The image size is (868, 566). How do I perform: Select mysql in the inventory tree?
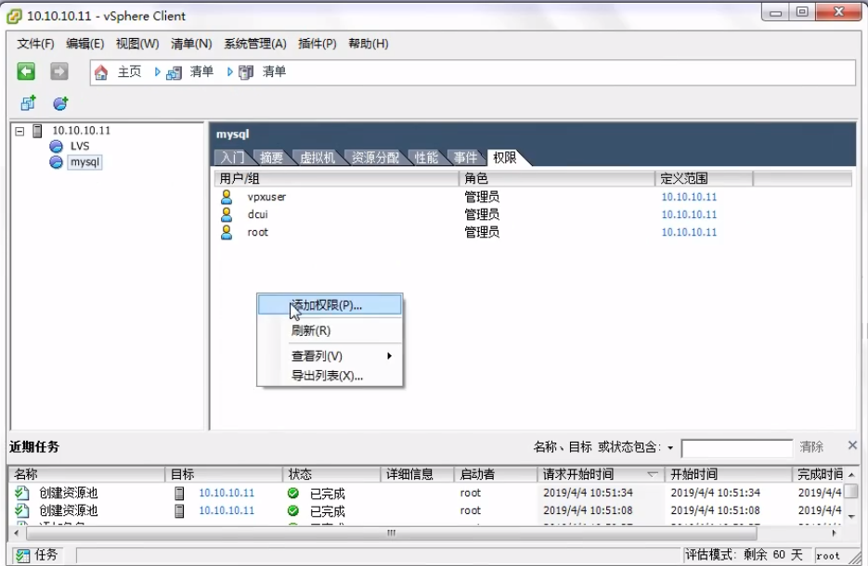[84, 162]
